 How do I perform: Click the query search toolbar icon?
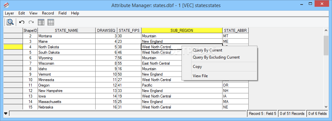pos(10,22)
